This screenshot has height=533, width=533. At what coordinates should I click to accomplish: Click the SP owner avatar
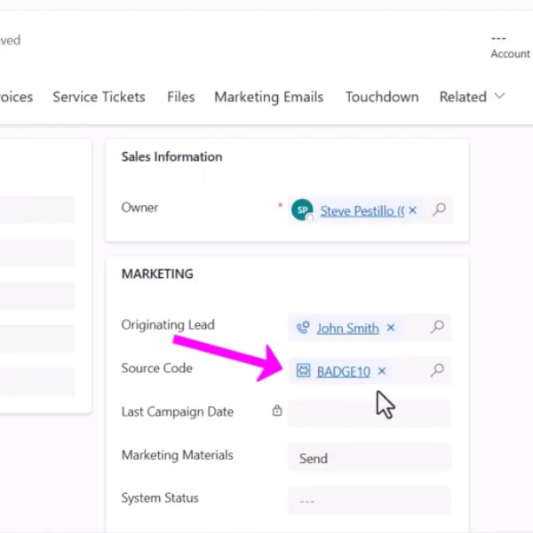302,210
